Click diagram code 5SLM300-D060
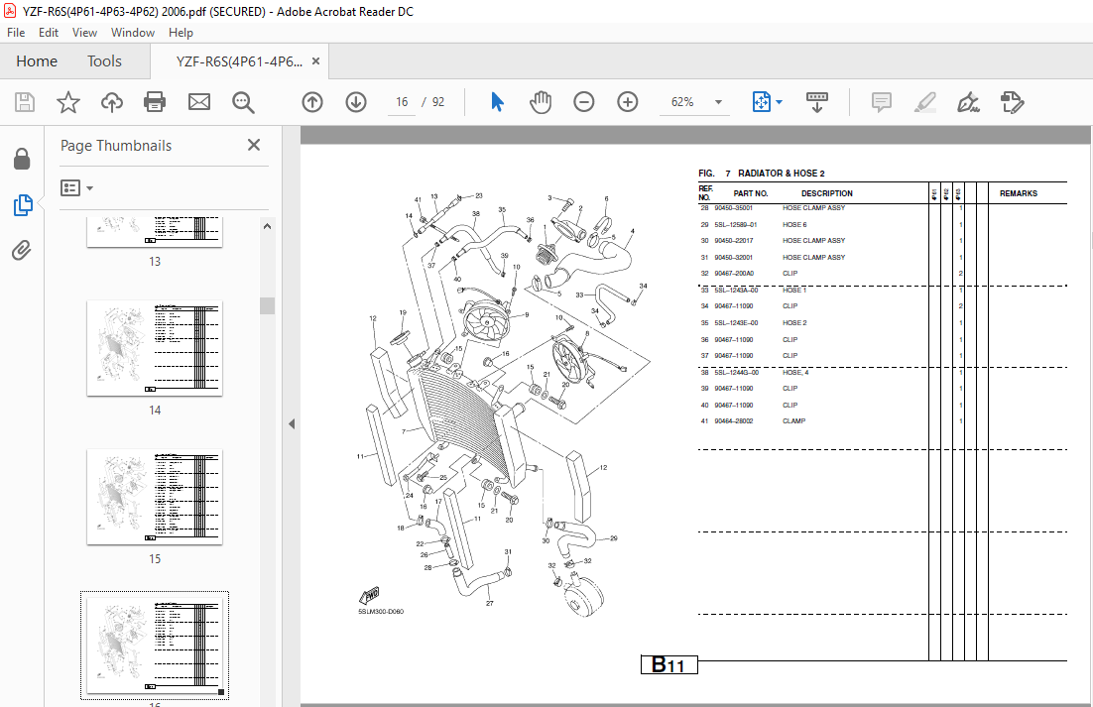Image resolution: width=1093 pixels, height=707 pixels. tap(381, 612)
